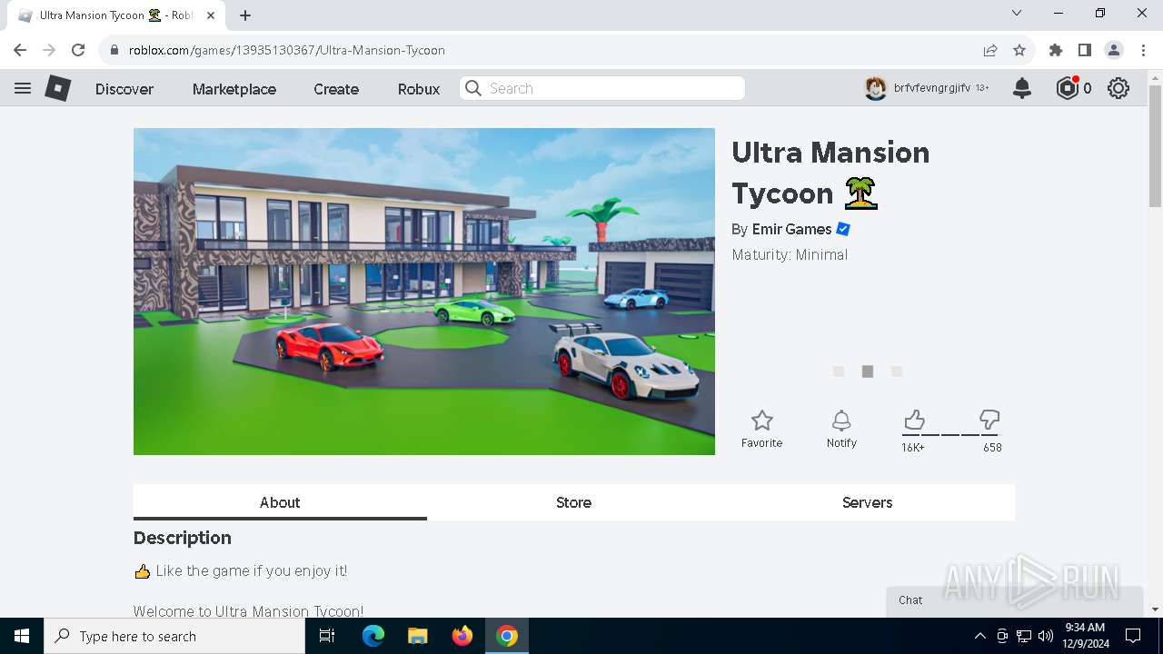Open a new Chrome tab

coord(245,15)
